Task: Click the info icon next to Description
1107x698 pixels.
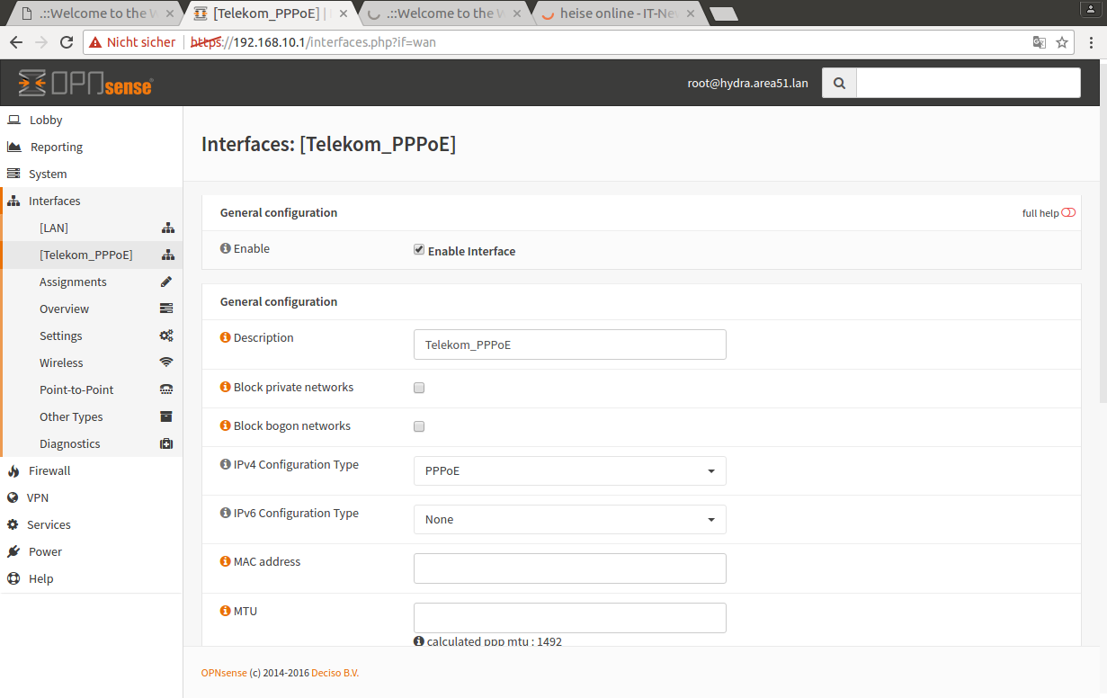Action: pos(225,337)
